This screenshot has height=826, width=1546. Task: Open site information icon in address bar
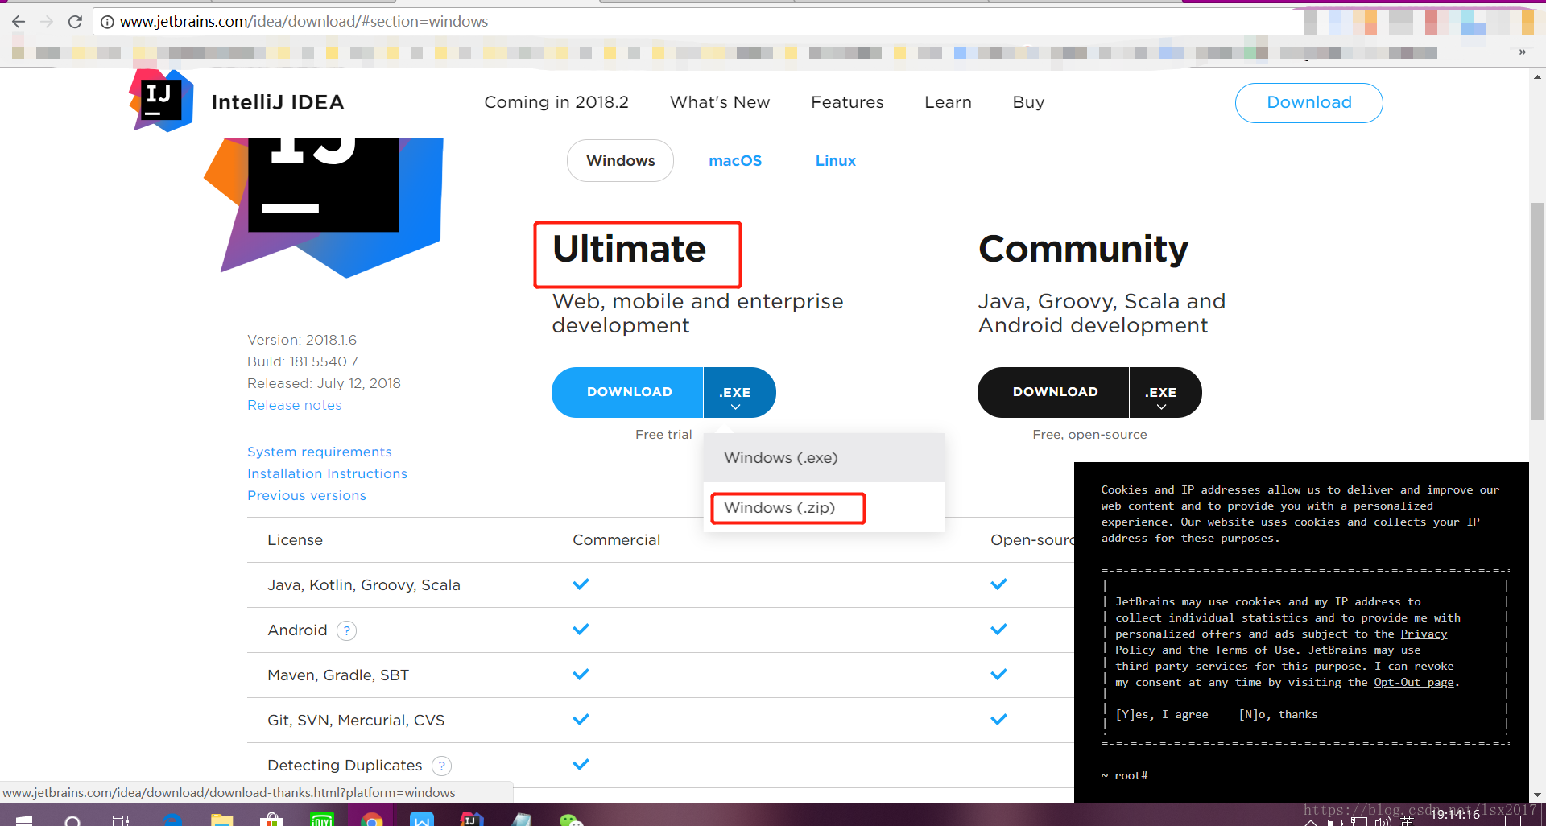click(107, 22)
